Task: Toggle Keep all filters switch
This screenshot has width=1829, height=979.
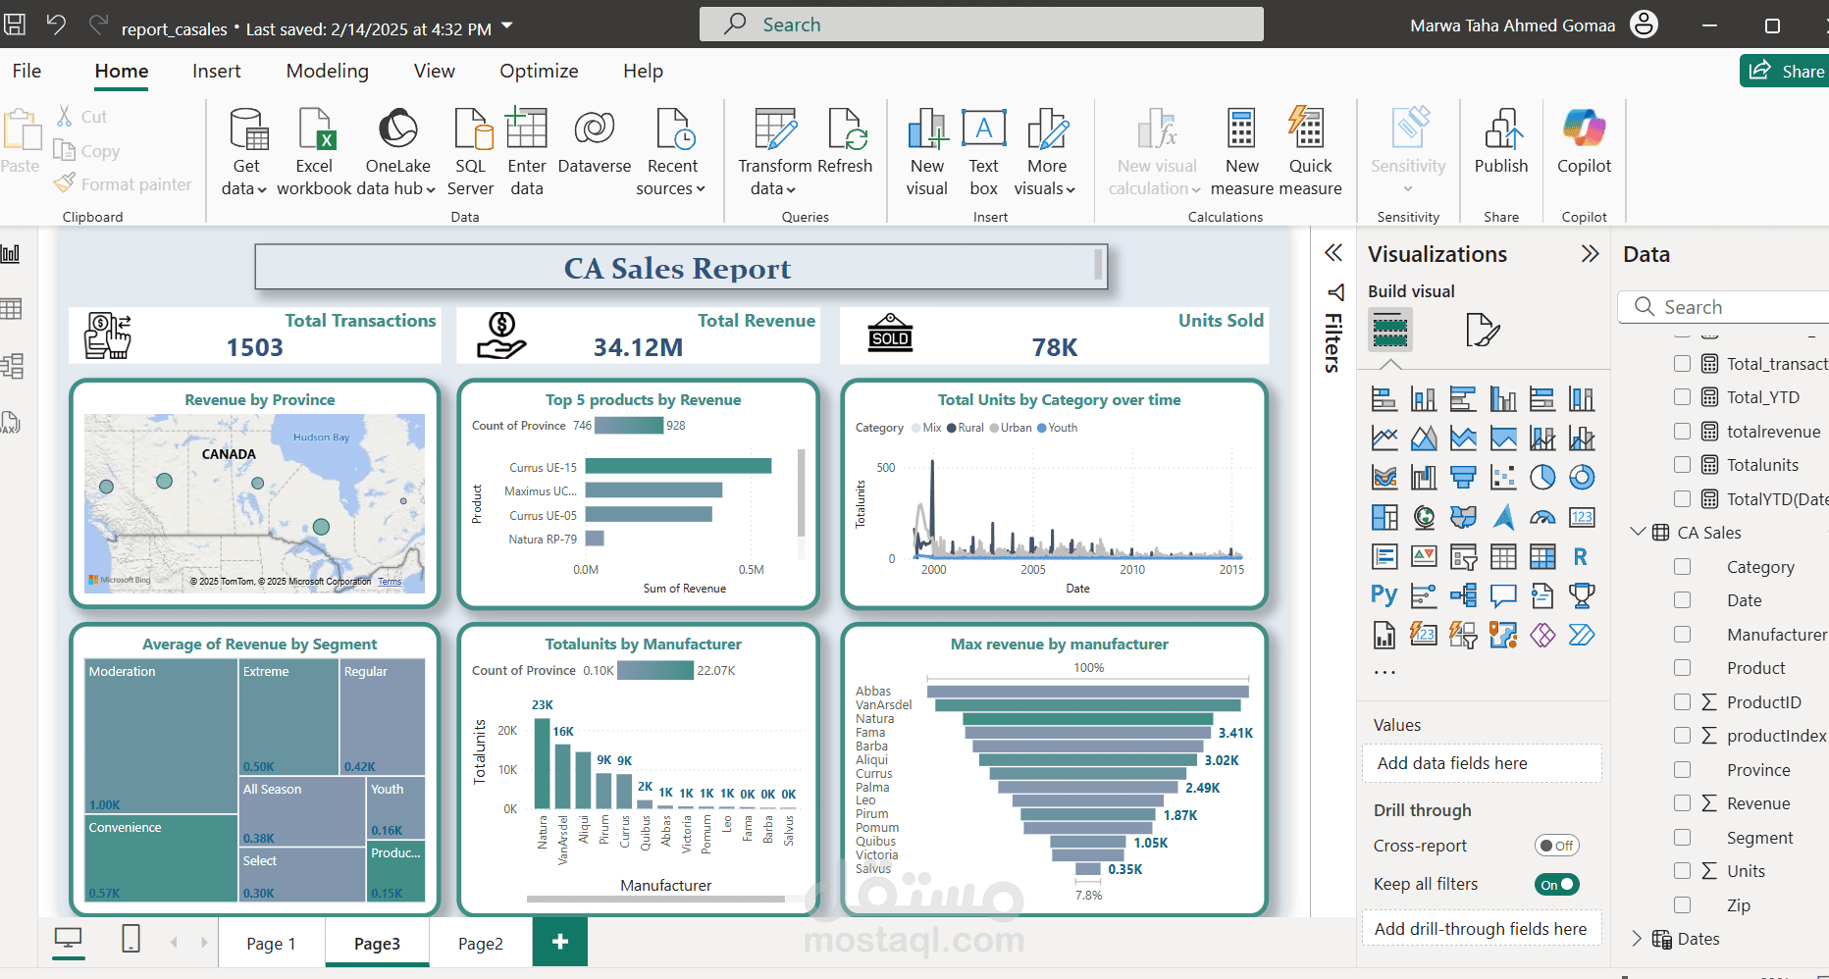Action: pos(1556,885)
